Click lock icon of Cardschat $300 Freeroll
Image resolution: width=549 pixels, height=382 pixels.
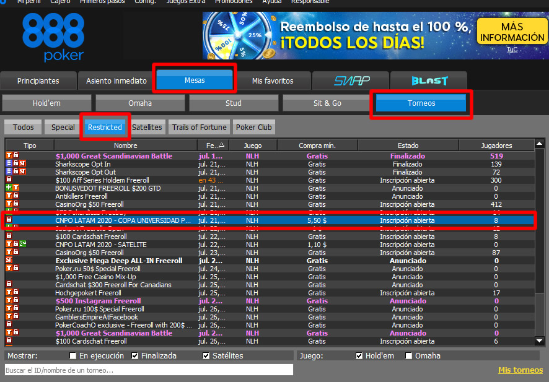(9, 284)
